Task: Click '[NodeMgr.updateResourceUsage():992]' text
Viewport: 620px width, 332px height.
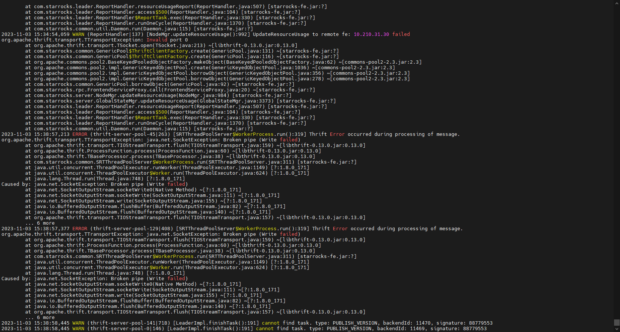Action: tap(198, 34)
